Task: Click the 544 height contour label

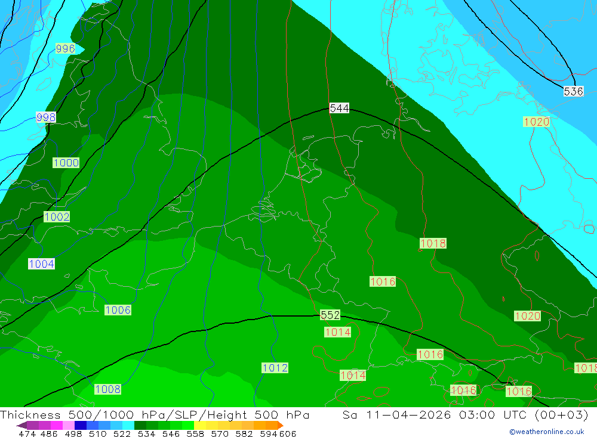Action: coord(339,109)
